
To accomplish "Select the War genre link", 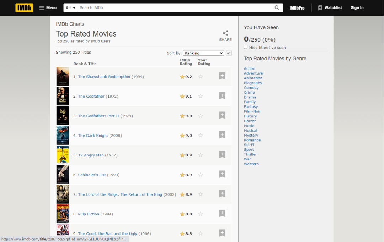I will coord(247,159).
